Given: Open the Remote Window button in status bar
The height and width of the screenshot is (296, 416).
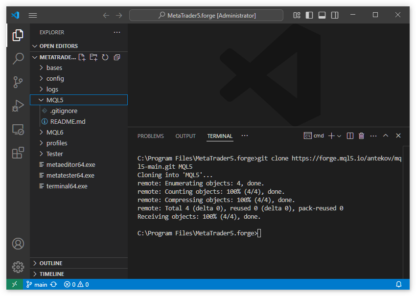Looking at the screenshot, I should click(x=15, y=284).
